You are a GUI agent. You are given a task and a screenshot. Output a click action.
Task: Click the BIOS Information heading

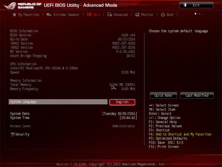coord(24,31)
